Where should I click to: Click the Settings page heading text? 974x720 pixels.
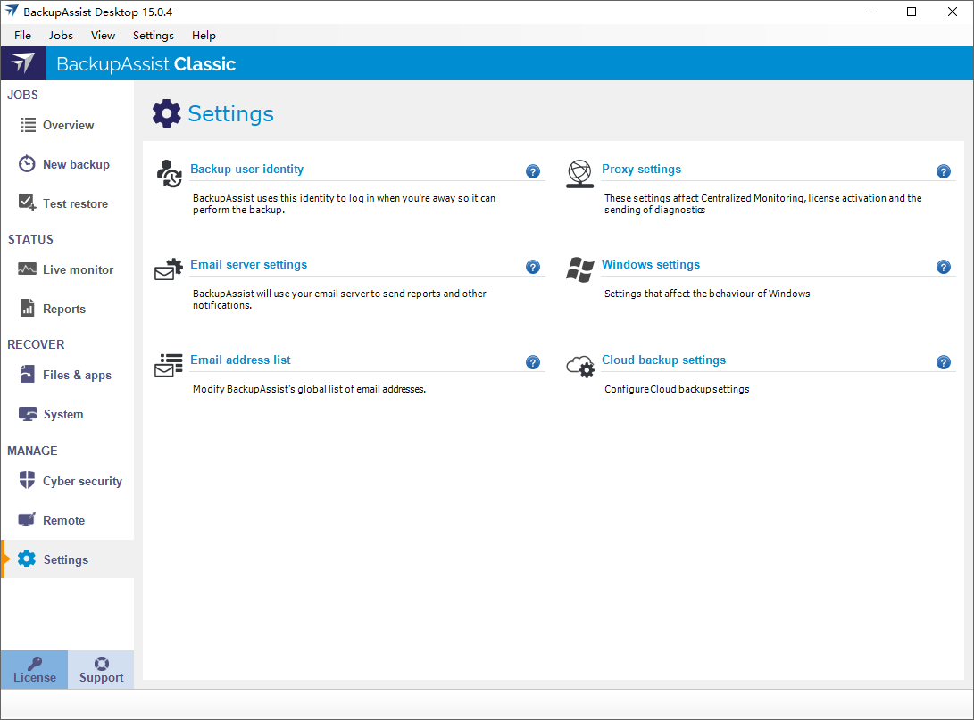pyautogui.click(x=230, y=113)
